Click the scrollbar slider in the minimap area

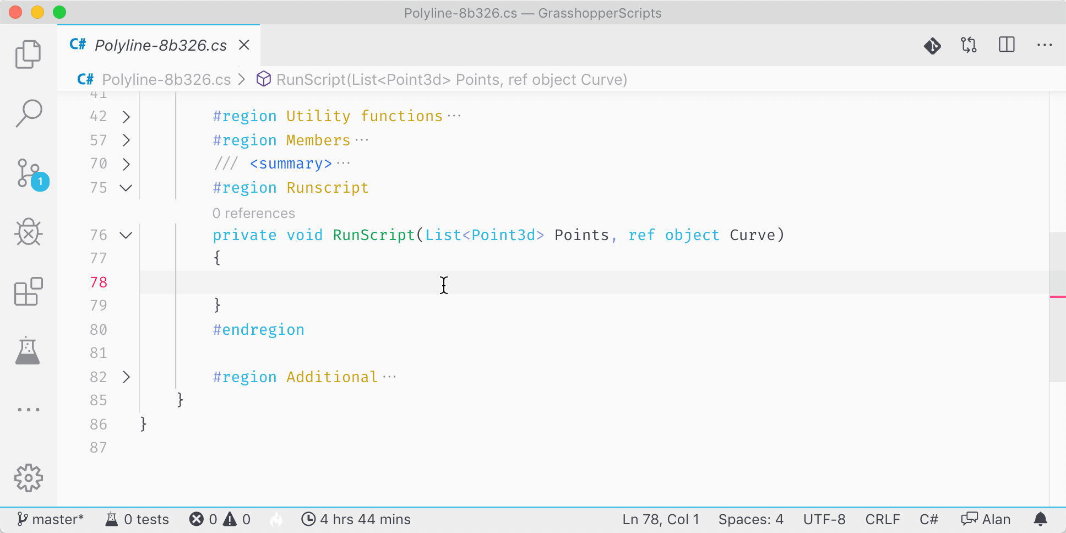point(1058,307)
